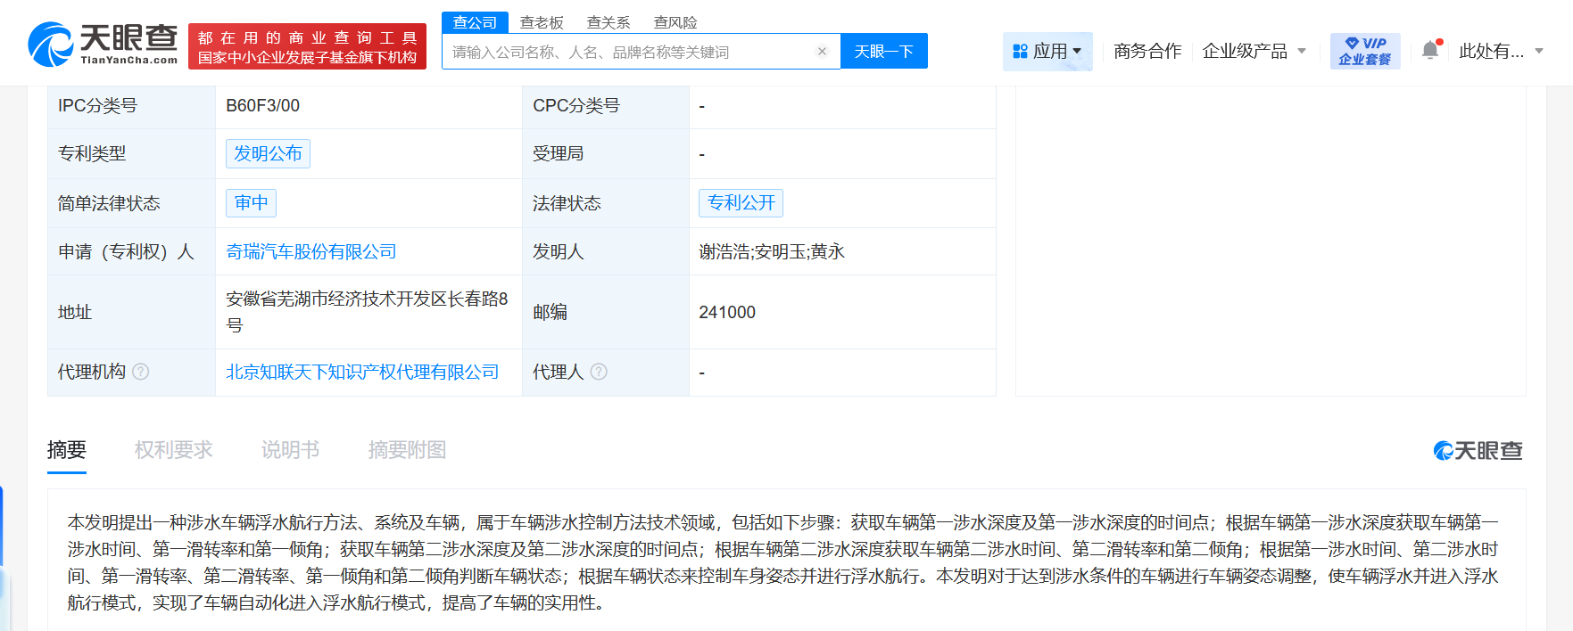The image size is (1573, 631).
Task: Click the 应用 grid icon
Action: (x=1021, y=52)
